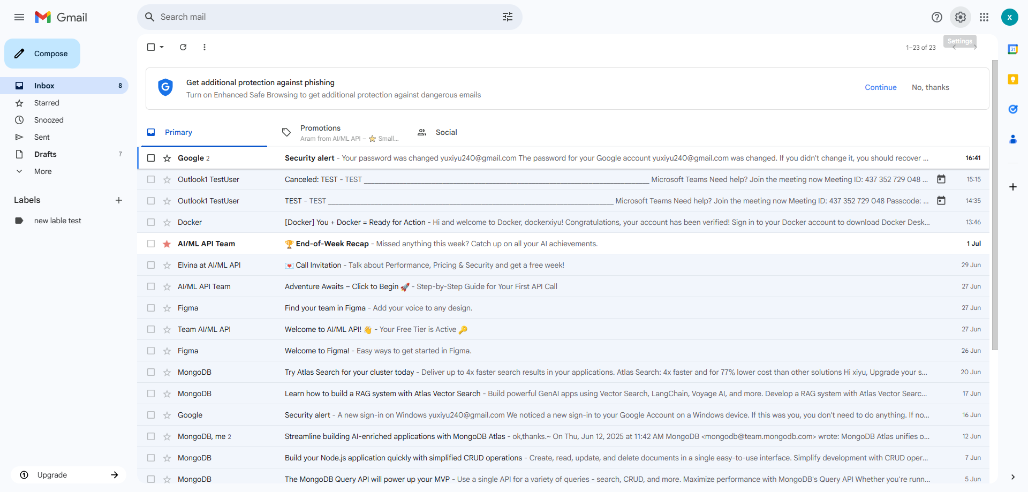Open the Build your Node.js application email
This screenshot has height=492, width=1028.
pyautogui.click(x=563, y=458)
